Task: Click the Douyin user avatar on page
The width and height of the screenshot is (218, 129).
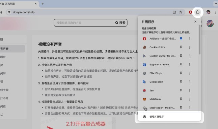Action: pyautogui.click(x=210, y=23)
